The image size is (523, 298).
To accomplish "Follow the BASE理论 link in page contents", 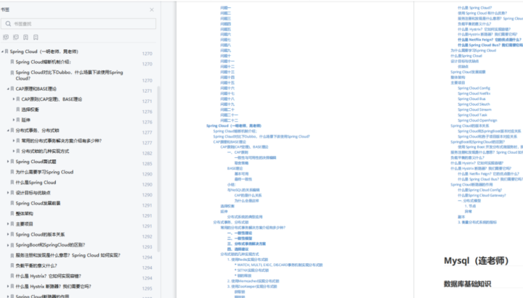I will [x=235, y=168].
